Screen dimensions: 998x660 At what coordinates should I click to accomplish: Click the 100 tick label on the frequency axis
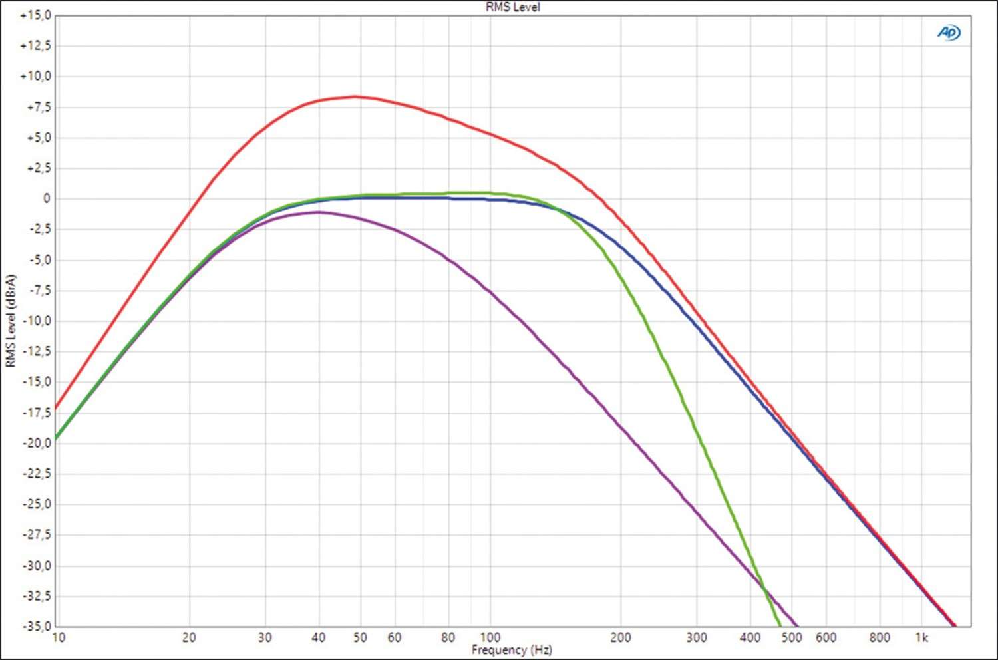coord(490,637)
